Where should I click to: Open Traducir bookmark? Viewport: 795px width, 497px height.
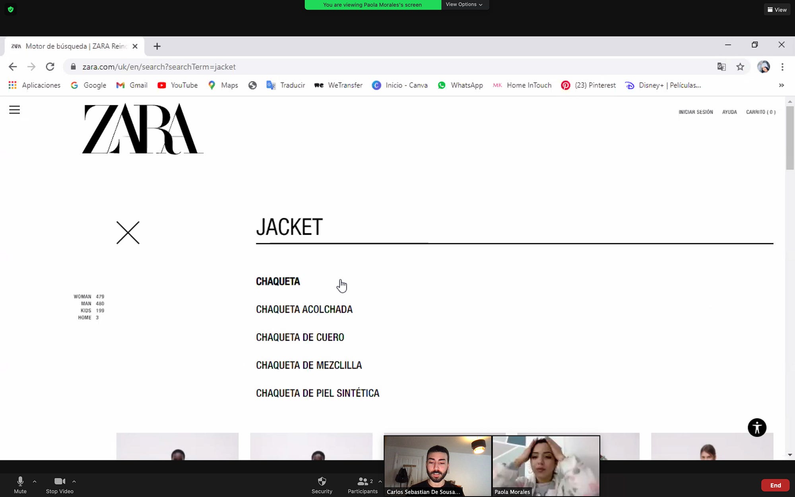(x=286, y=85)
